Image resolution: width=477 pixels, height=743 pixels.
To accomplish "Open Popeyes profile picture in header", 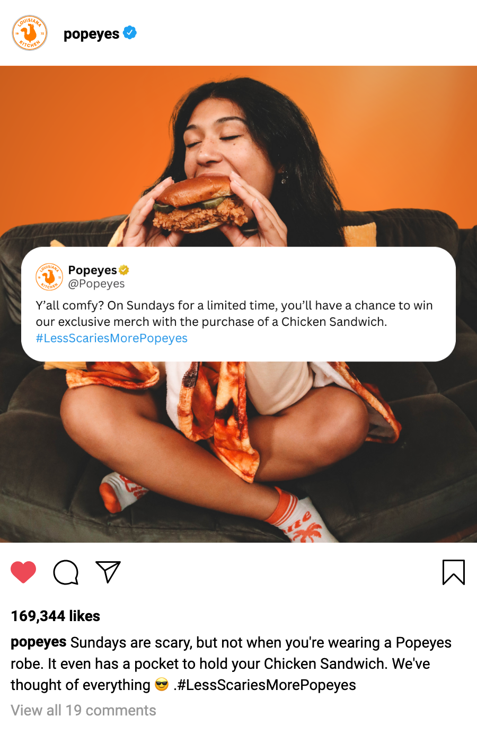I will point(30,33).
